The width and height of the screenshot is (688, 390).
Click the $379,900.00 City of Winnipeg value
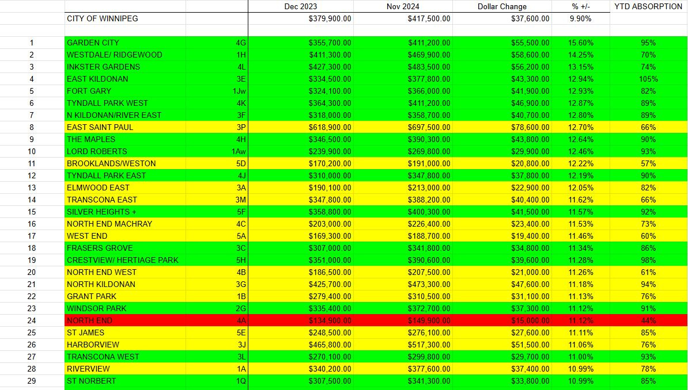301,18
